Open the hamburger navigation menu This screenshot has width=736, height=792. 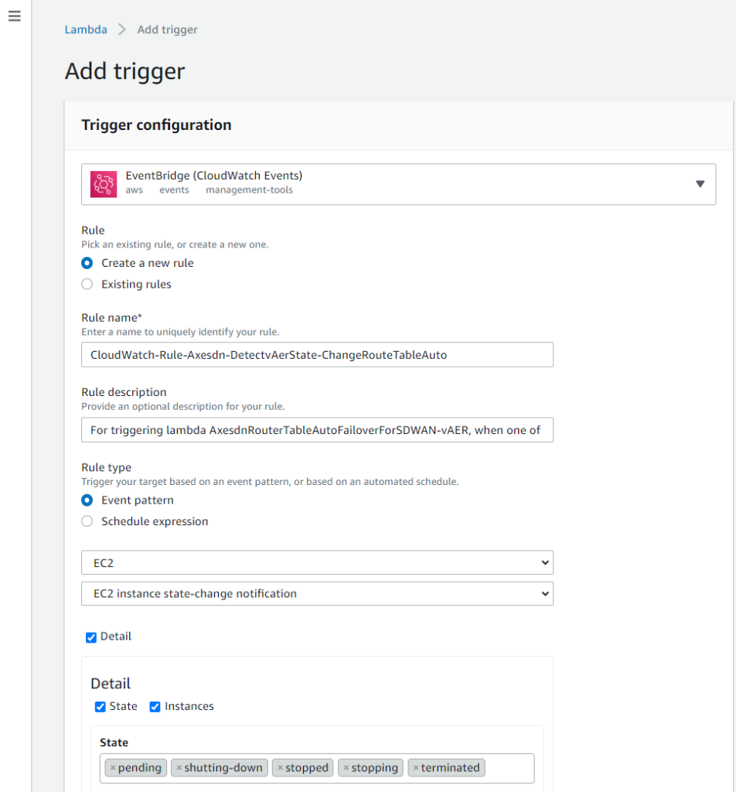coord(15,16)
